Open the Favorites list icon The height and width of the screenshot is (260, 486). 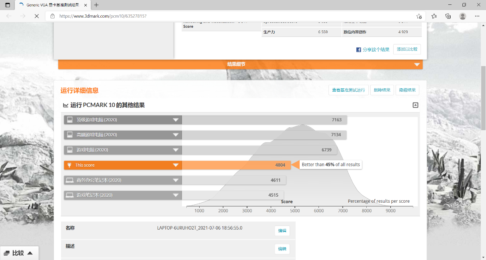[x=434, y=16]
